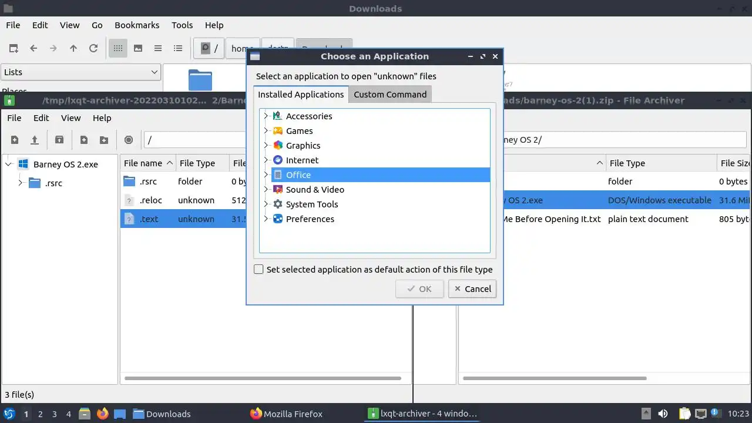Switch to virtual desktop 2
Screen dimensions: 752x423
pos(40,414)
